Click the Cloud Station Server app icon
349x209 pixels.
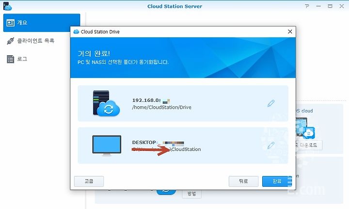pos(7,6)
